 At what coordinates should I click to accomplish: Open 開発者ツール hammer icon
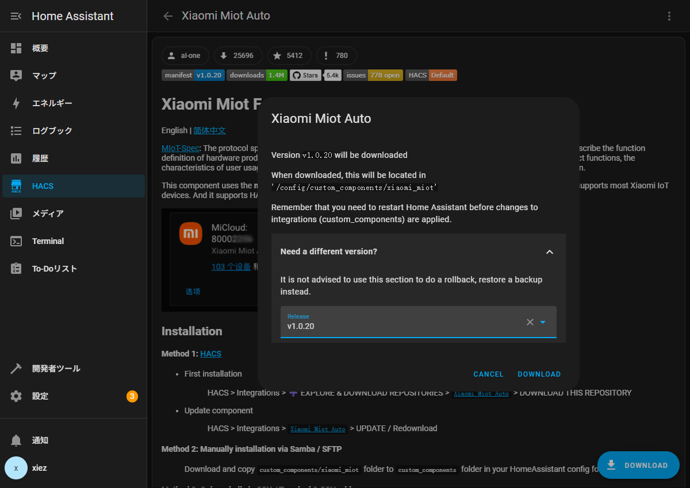[16, 369]
